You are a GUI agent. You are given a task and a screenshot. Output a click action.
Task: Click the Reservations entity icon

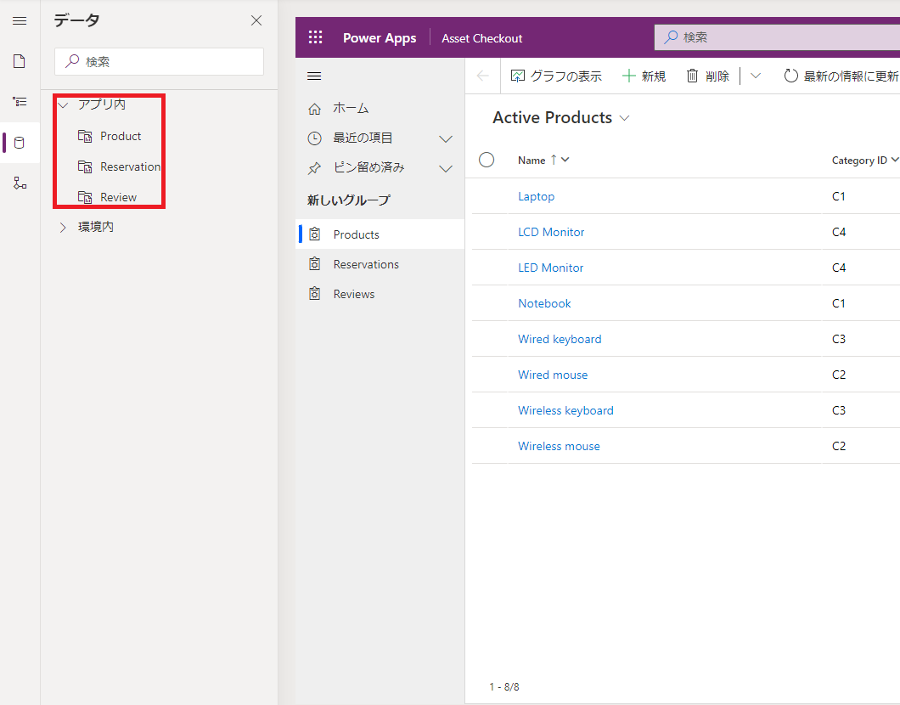(314, 264)
